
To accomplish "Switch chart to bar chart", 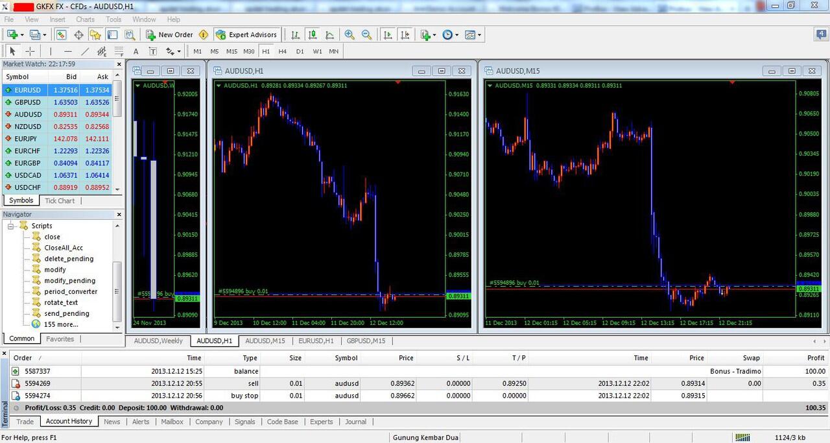I will pyautogui.click(x=296, y=34).
